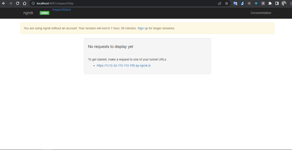Click the green online status badge
This screenshot has width=292, height=150.
[x=44, y=13]
